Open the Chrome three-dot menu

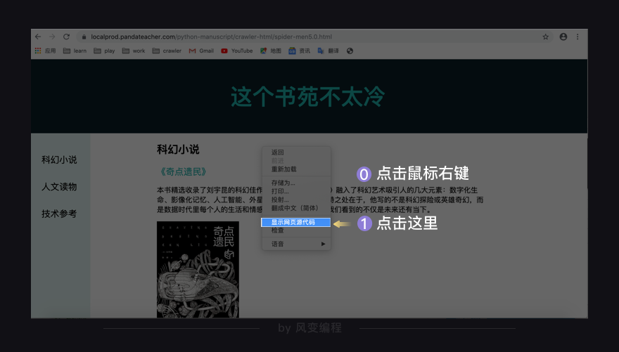[x=577, y=37]
